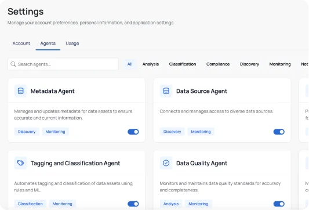Viewport: 309px width, 210px height.
Task: Select the All filter
Action: coord(130,64)
